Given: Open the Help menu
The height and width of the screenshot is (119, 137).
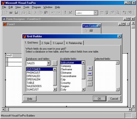Looking at the screenshot, I should click(x=58, y=7).
